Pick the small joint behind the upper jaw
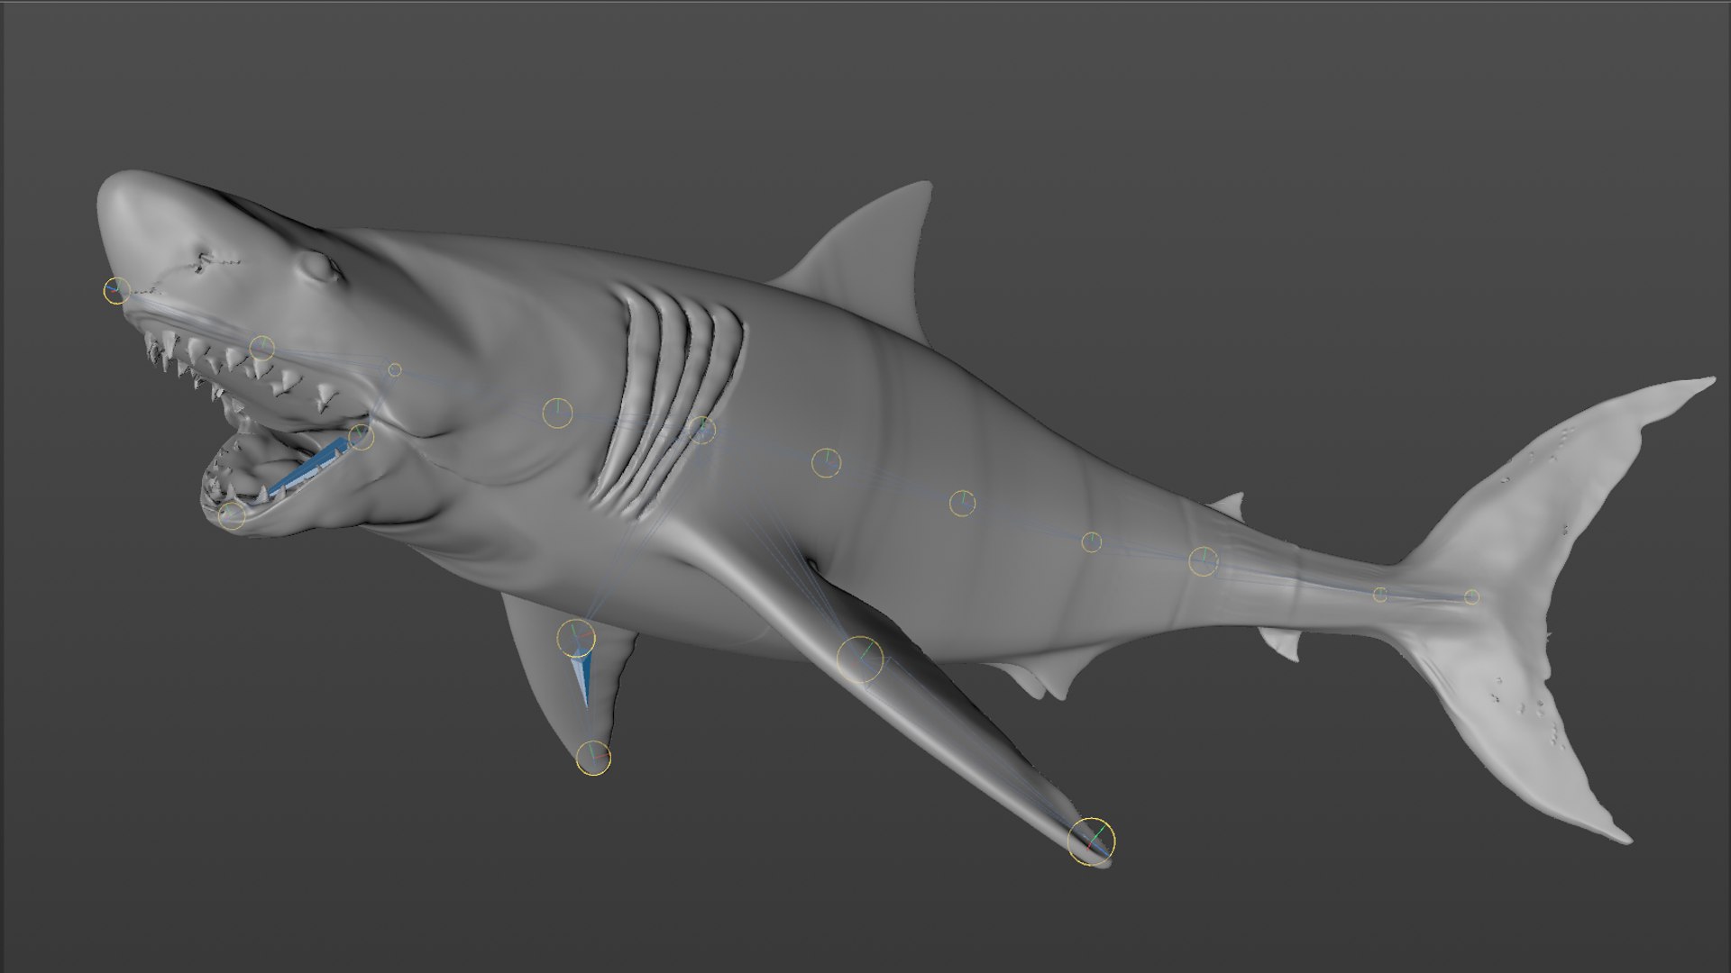Screen dimensions: 1731x973 click(x=395, y=369)
